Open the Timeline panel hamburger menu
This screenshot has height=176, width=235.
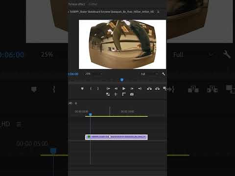(x=76, y=103)
